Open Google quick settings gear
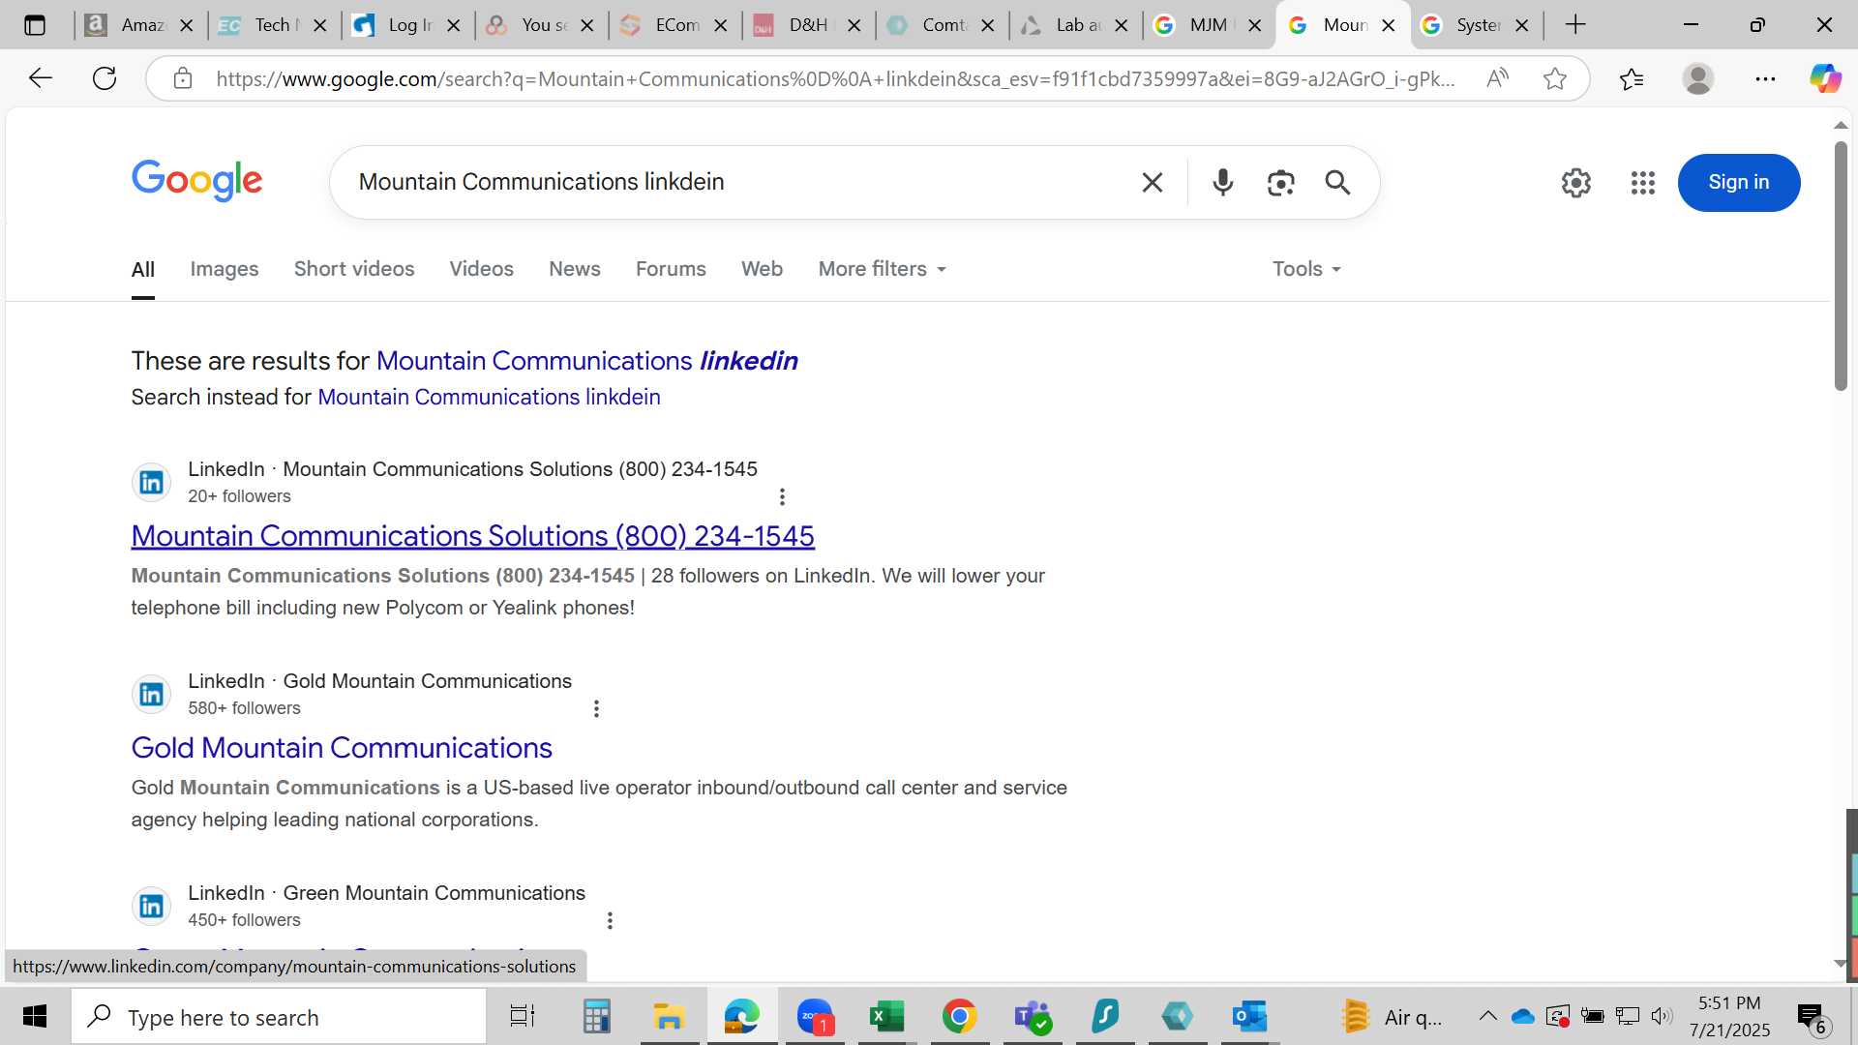1858x1045 pixels. coord(1576,182)
